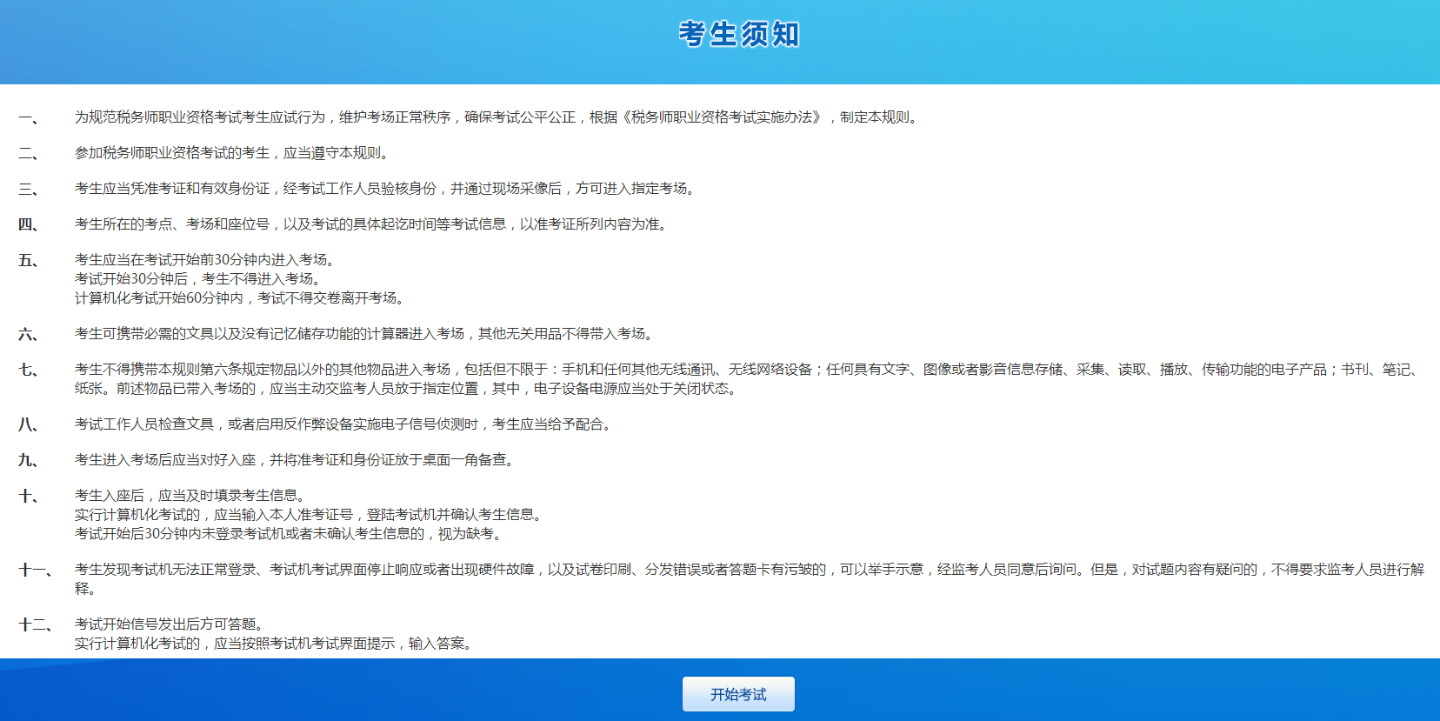
Task: Select the line 计算机化考试开始60分钟内
Action: [x=241, y=298]
